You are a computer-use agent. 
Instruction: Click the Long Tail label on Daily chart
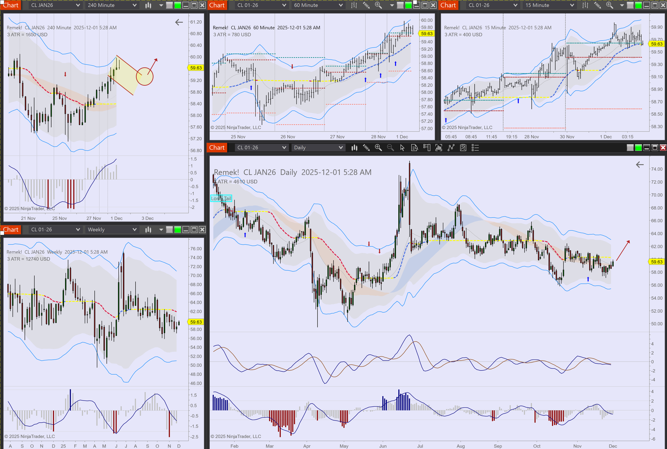click(221, 198)
